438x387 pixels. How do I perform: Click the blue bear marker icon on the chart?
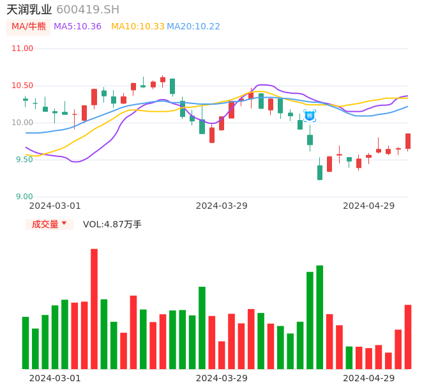[310, 116]
